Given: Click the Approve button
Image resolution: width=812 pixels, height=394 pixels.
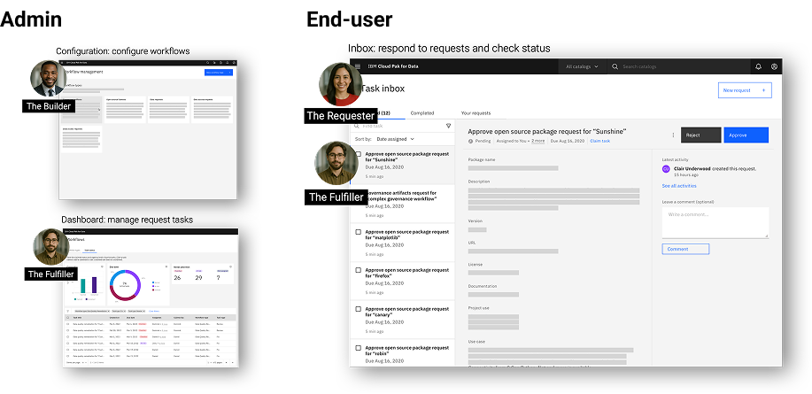Looking at the screenshot, I should click(x=746, y=135).
